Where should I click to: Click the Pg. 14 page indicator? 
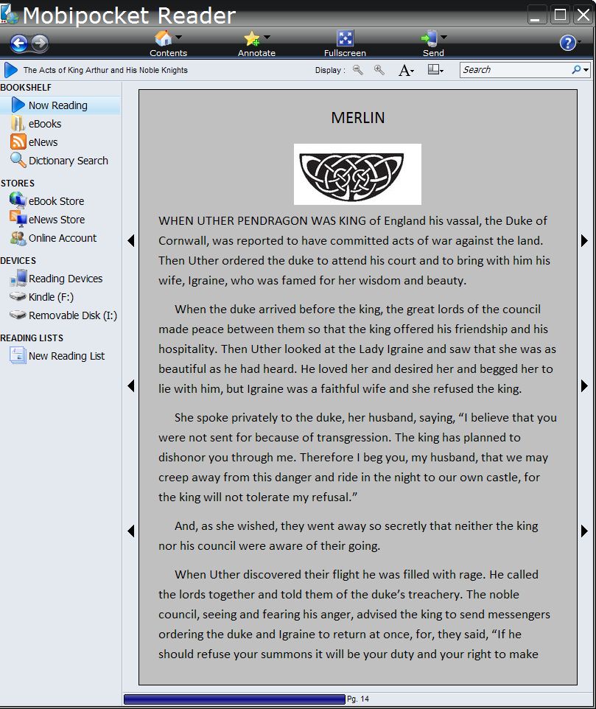click(x=358, y=699)
